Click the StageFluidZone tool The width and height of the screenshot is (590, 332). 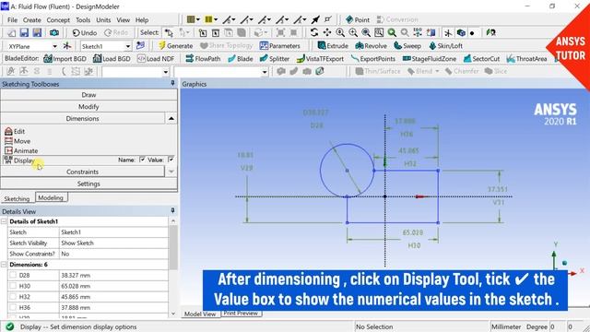(x=430, y=59)
